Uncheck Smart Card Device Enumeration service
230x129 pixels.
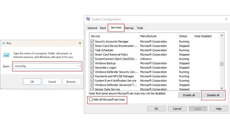[92, 46]
